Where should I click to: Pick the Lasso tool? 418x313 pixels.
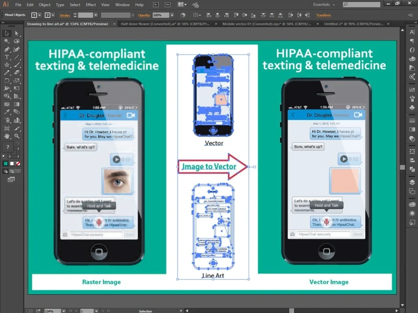(17, 41)
